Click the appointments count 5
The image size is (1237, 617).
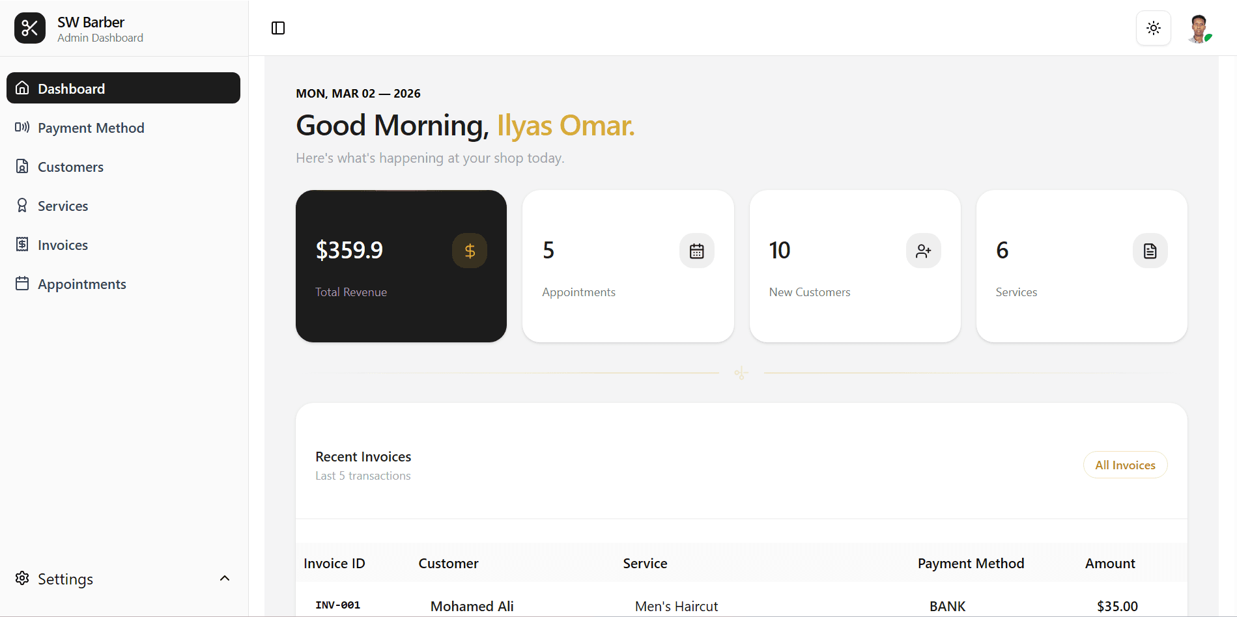tap(548, 250)
